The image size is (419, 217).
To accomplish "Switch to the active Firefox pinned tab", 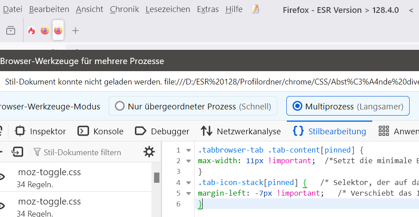I will point(58,31).
